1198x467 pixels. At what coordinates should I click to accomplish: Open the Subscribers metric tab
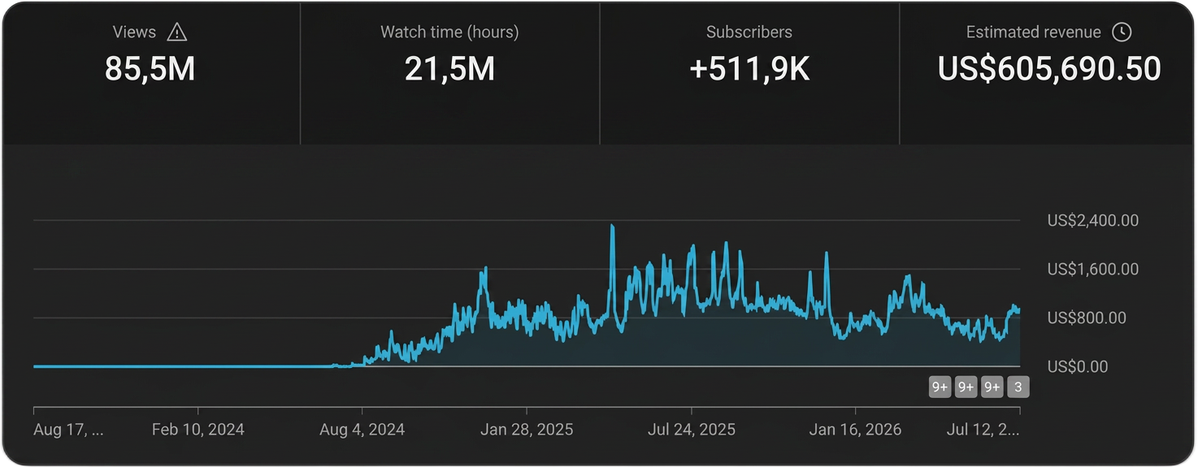(x=749, y=73)
